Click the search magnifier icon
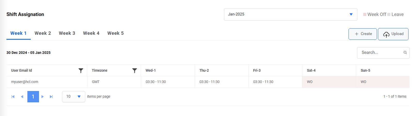 (x=405, y=53)
